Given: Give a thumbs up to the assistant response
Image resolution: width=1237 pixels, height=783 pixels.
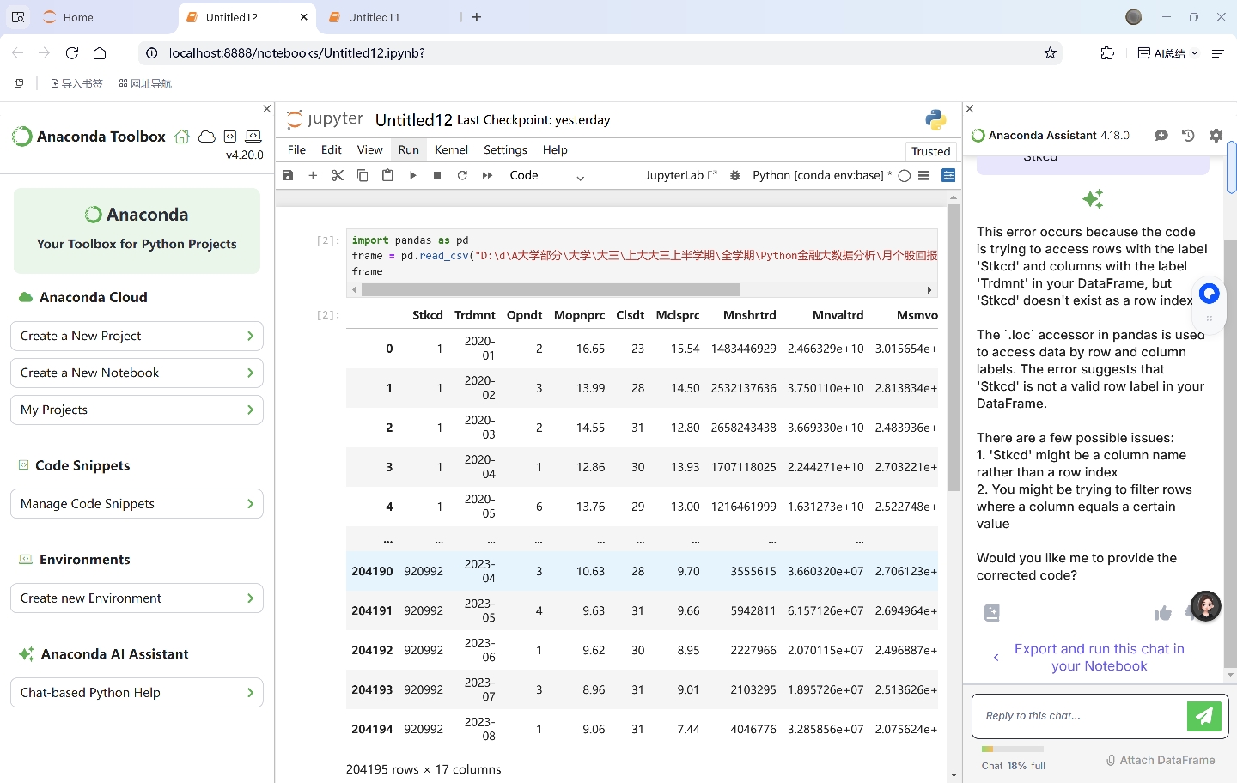Looking at the screenshot, I should pos(1162,613).
